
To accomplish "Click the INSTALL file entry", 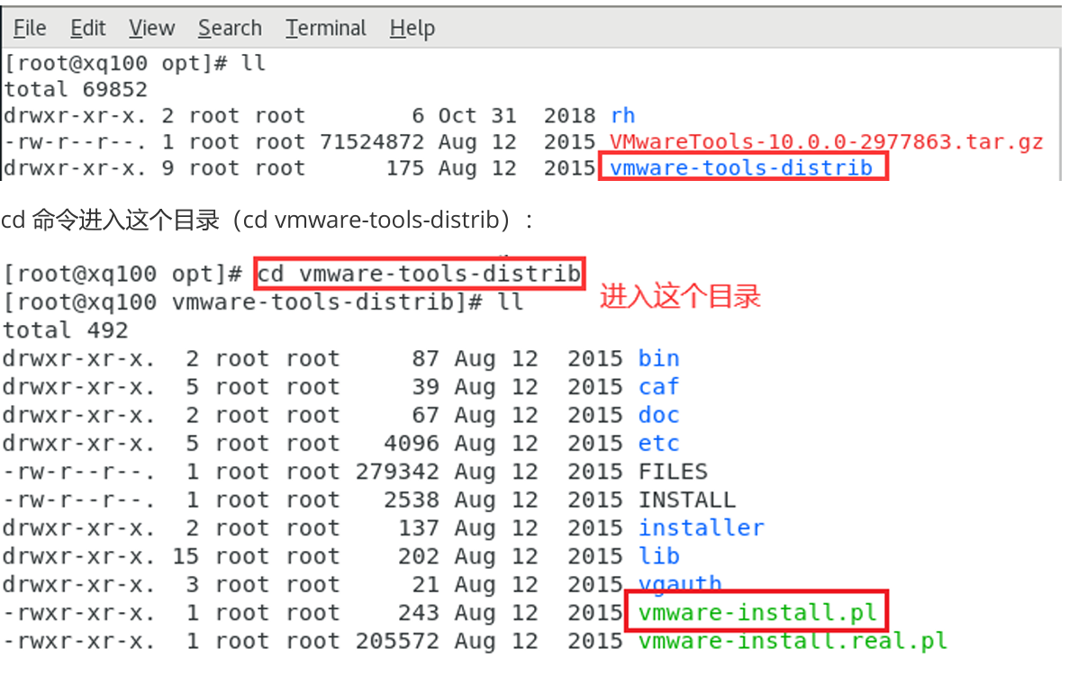I will [x=687, y=500].
